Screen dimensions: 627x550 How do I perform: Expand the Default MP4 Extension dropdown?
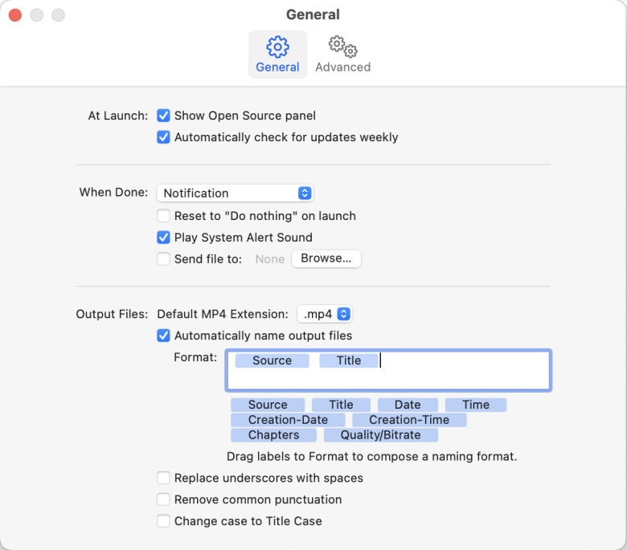coord(325,314)
